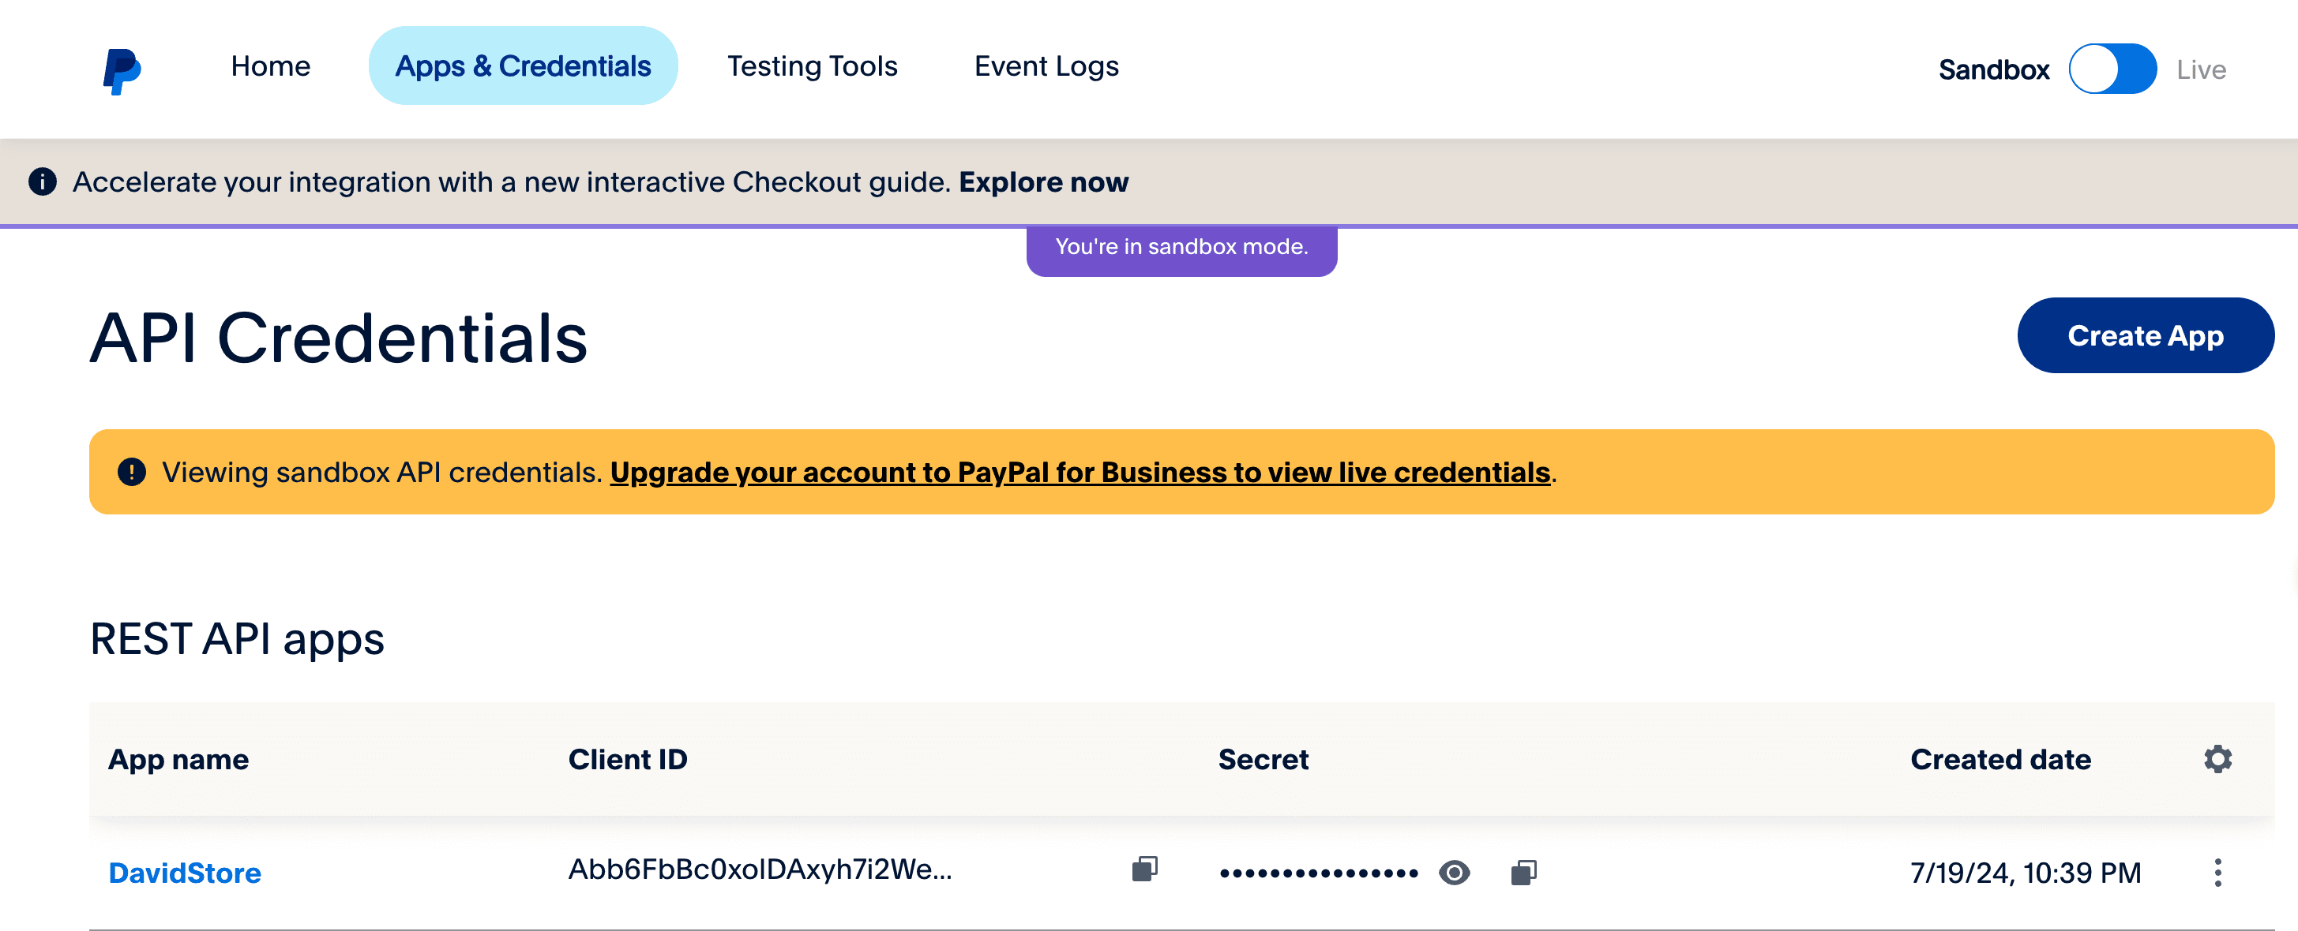Copy the Secret to clipboard

click(1523, 872)
